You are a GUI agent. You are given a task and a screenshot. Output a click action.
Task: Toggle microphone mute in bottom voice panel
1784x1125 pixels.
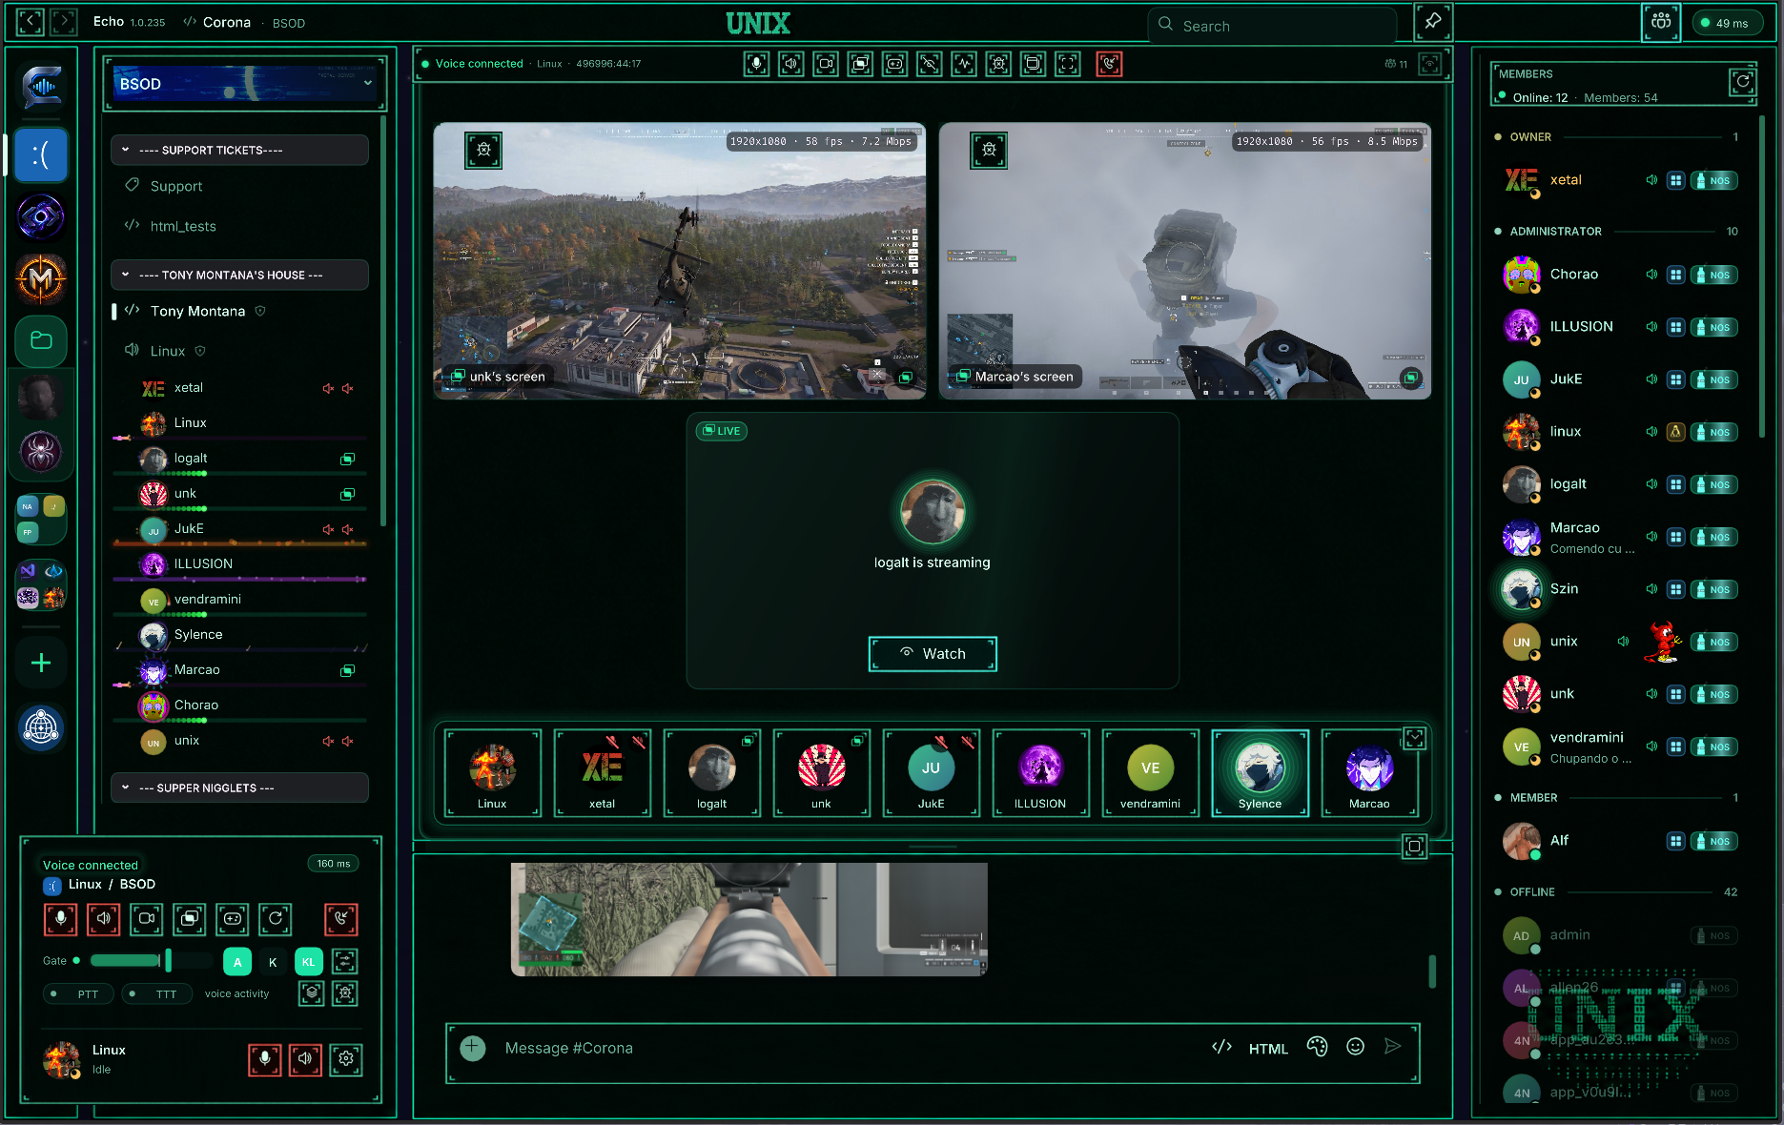pyautogui.click(x=60, y=919)
